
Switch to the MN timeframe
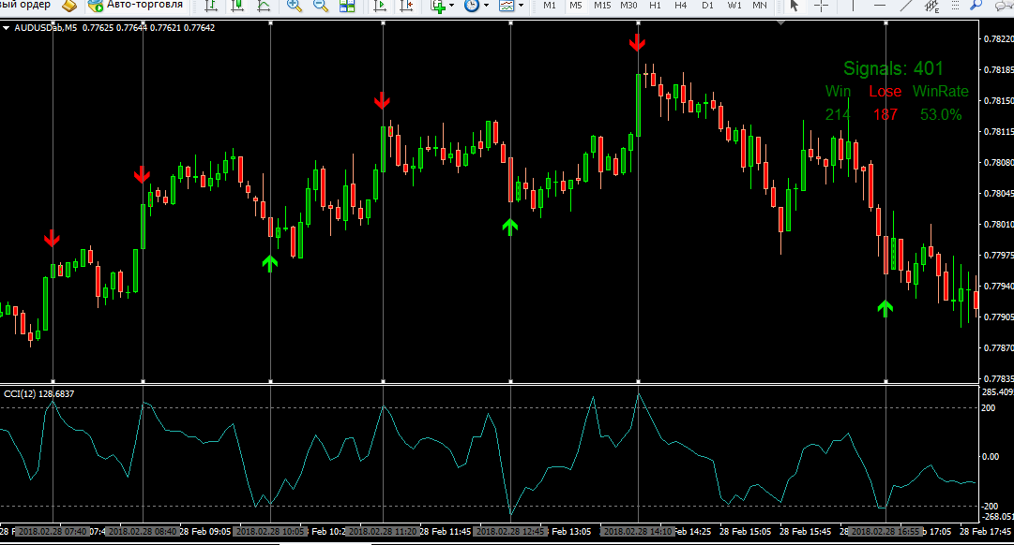tap(760, 6)
